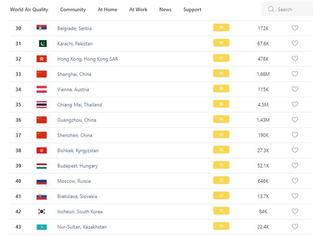Expand the At Work menu
This screenshot has width=313, height=237.
click(138, 9)
